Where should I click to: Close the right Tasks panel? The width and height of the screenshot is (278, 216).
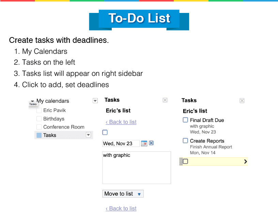[x=242, y=101]
